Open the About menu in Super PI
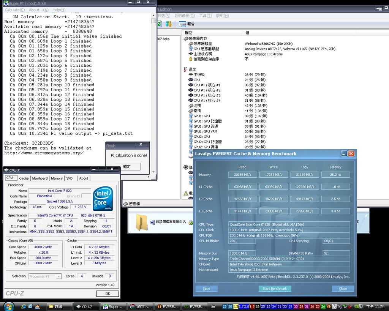This screenshot has height=311, width=389. (x=38, y=10)
